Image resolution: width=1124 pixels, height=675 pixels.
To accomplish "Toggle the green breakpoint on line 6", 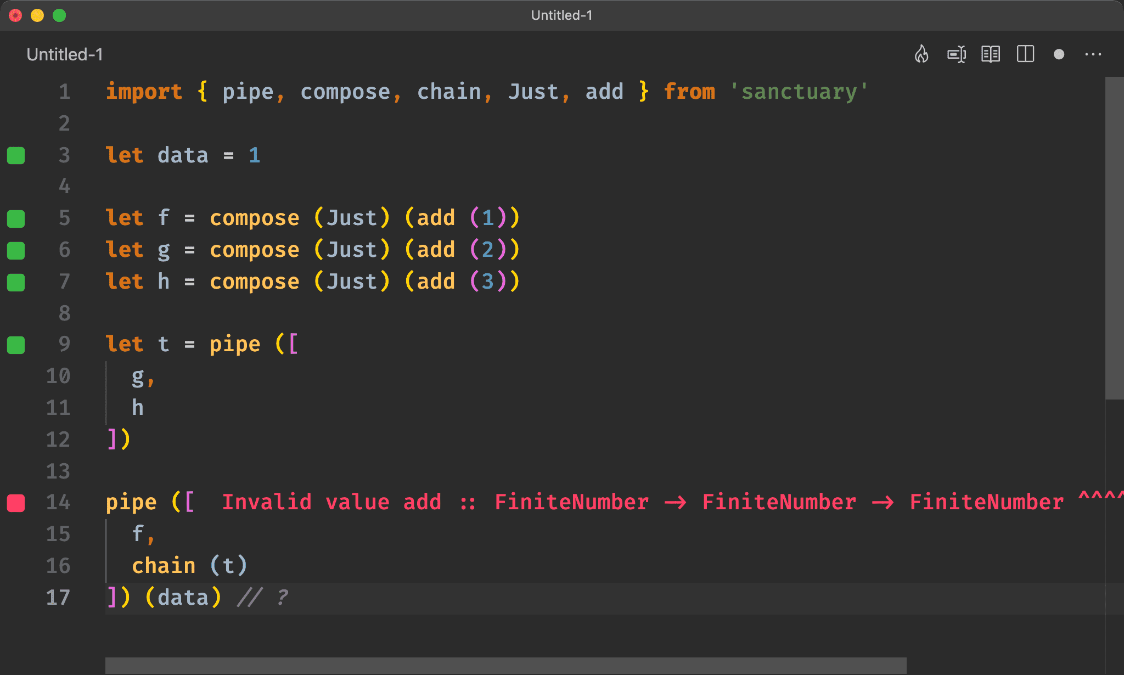I will coord(17,249).
